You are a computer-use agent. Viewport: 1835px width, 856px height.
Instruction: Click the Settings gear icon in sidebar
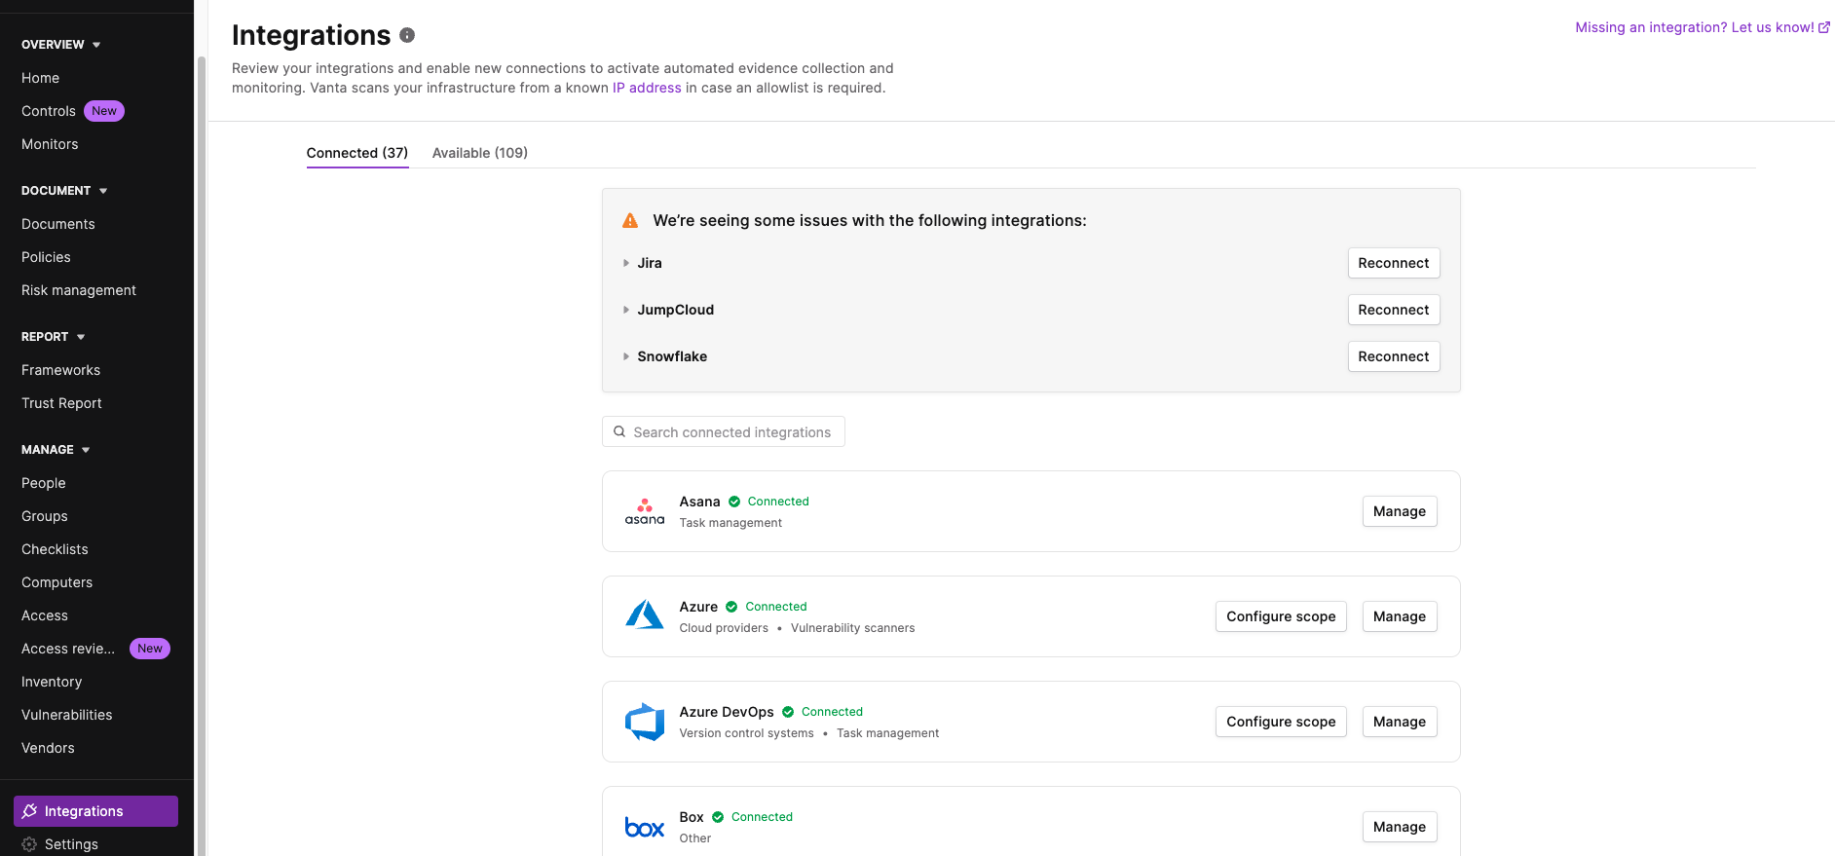click(29, 844)
